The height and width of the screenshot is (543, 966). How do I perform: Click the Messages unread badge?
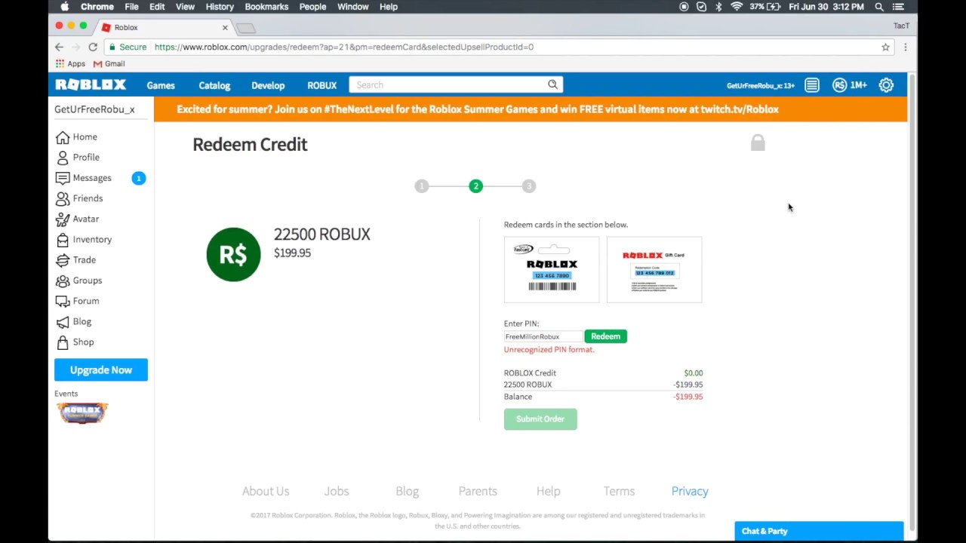point(138,178)
